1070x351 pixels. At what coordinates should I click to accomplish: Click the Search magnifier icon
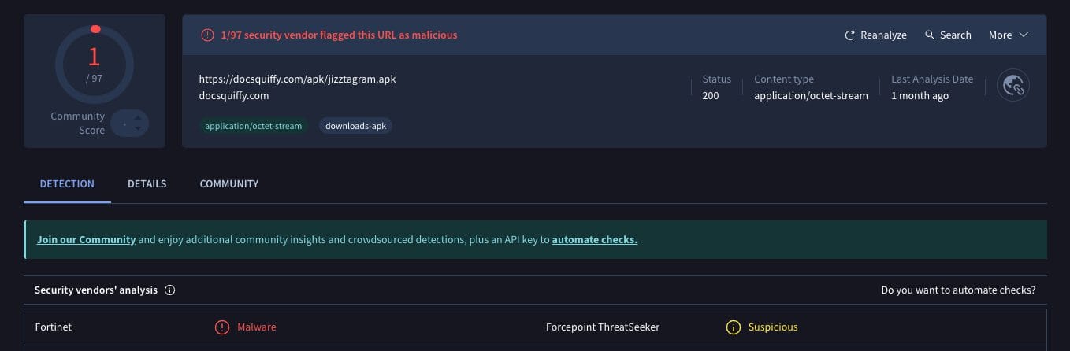coord(930,35)
